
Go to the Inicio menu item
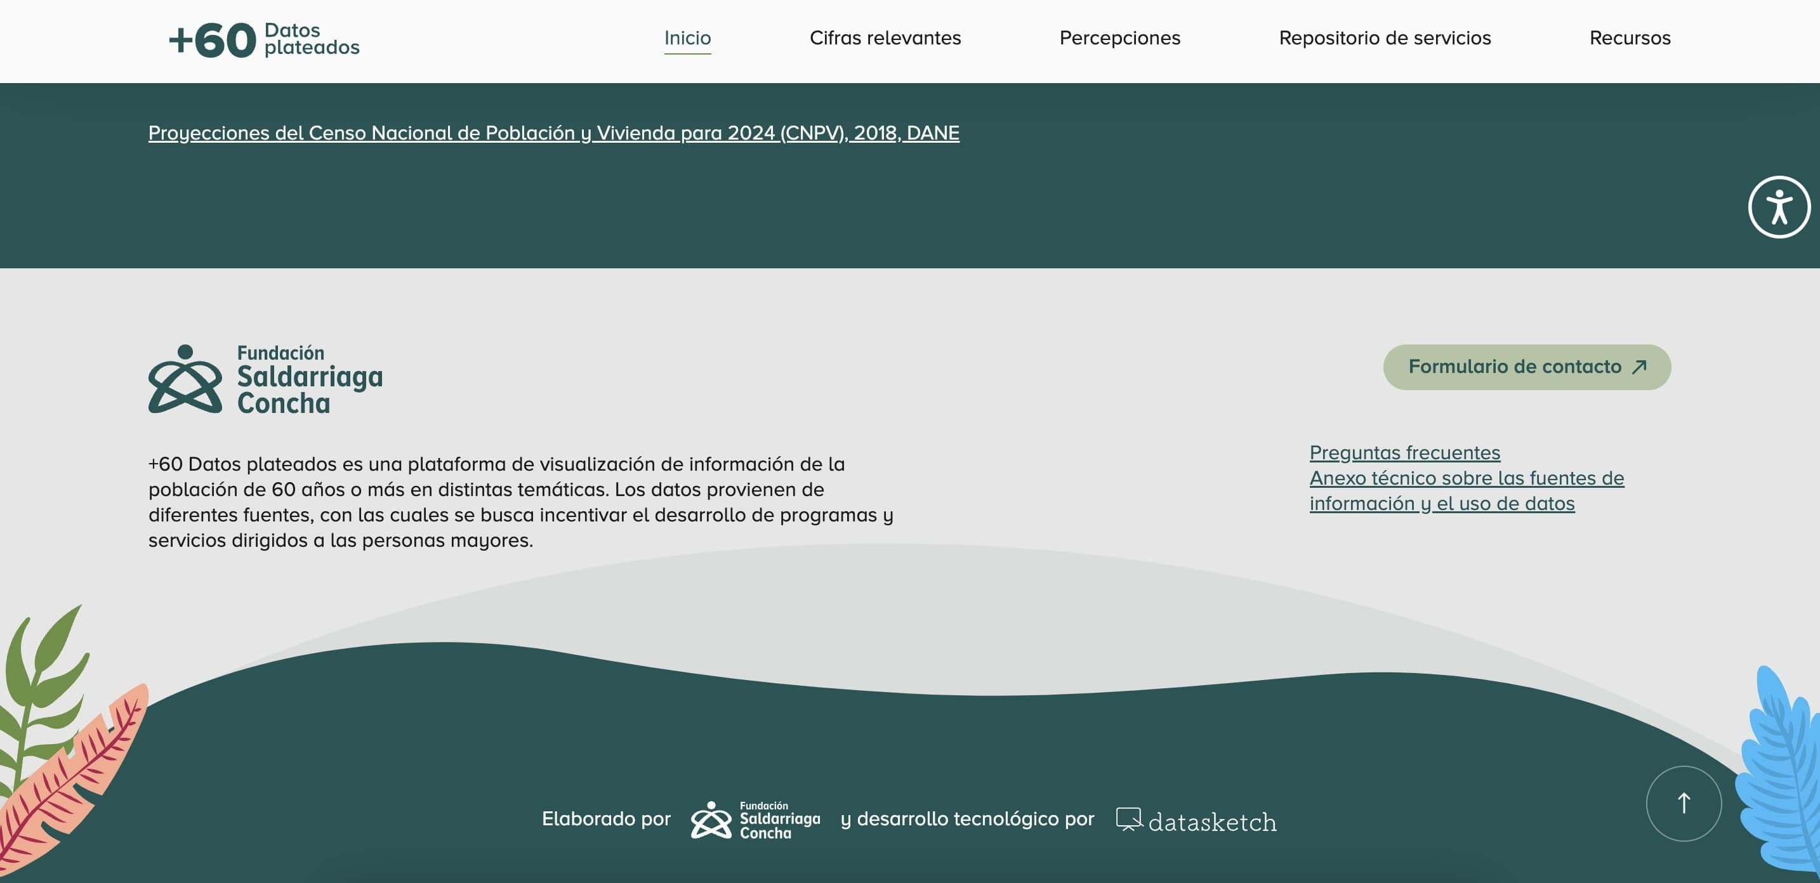coord(687,38)
